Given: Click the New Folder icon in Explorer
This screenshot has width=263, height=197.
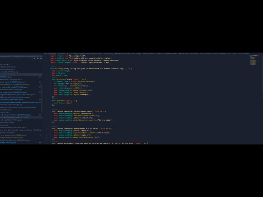Looking at the screenshot, I should (35, 59).
